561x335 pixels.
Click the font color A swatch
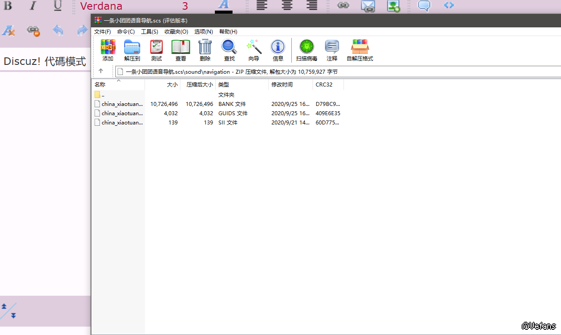(x=224, y=6)
